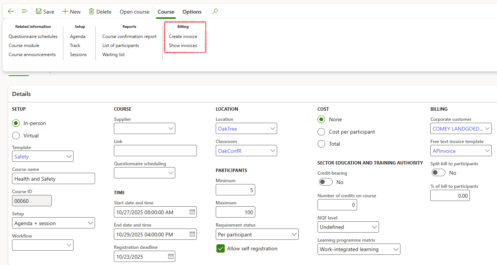Click the Course name input field
The height and width of the screenshot is (265, 497).
pos(53,179)
